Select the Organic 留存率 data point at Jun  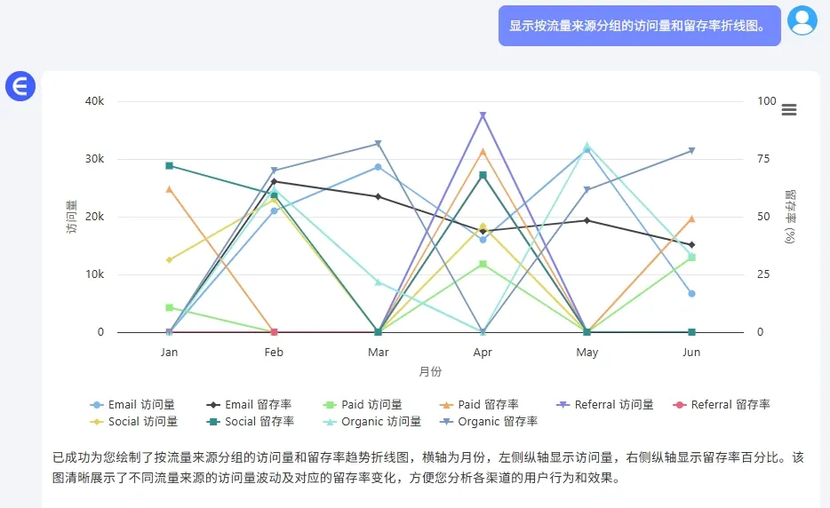[x=691, y=151]
